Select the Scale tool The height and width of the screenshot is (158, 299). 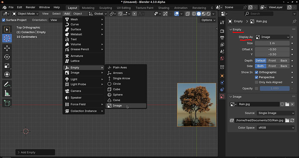point(7,66)
